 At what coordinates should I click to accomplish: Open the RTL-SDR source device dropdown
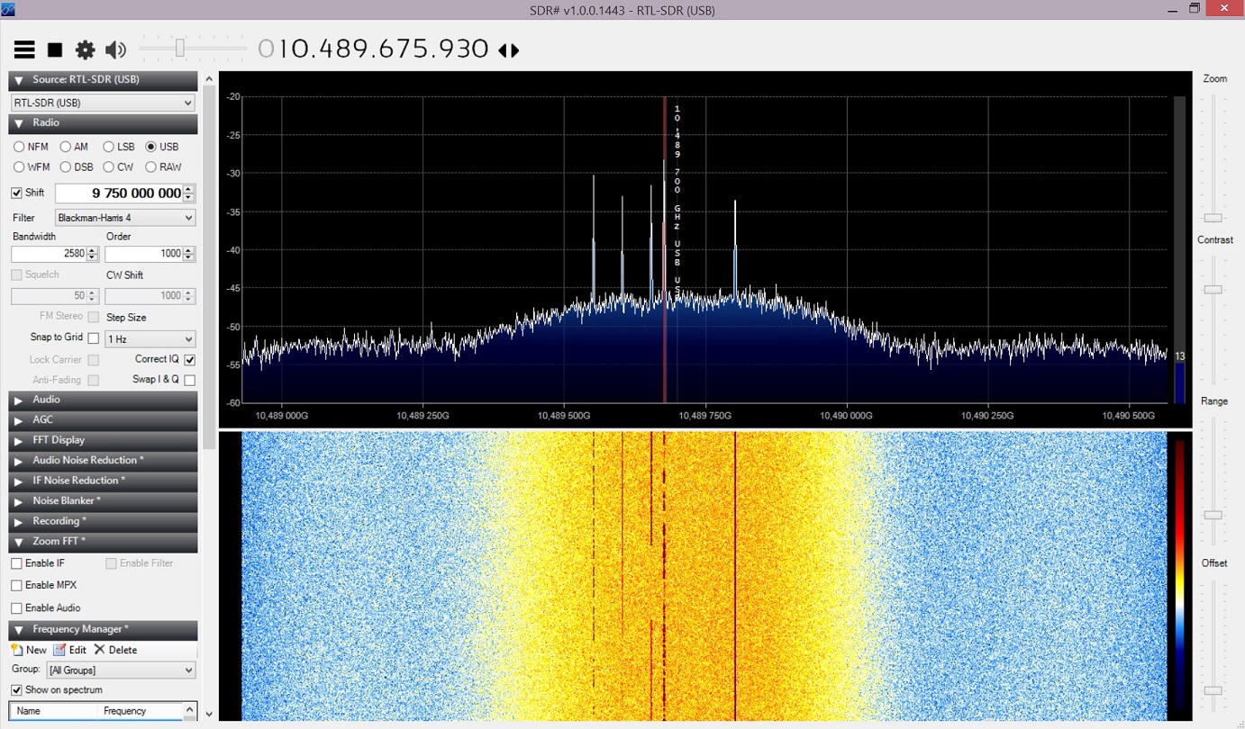tap(103, 103)
